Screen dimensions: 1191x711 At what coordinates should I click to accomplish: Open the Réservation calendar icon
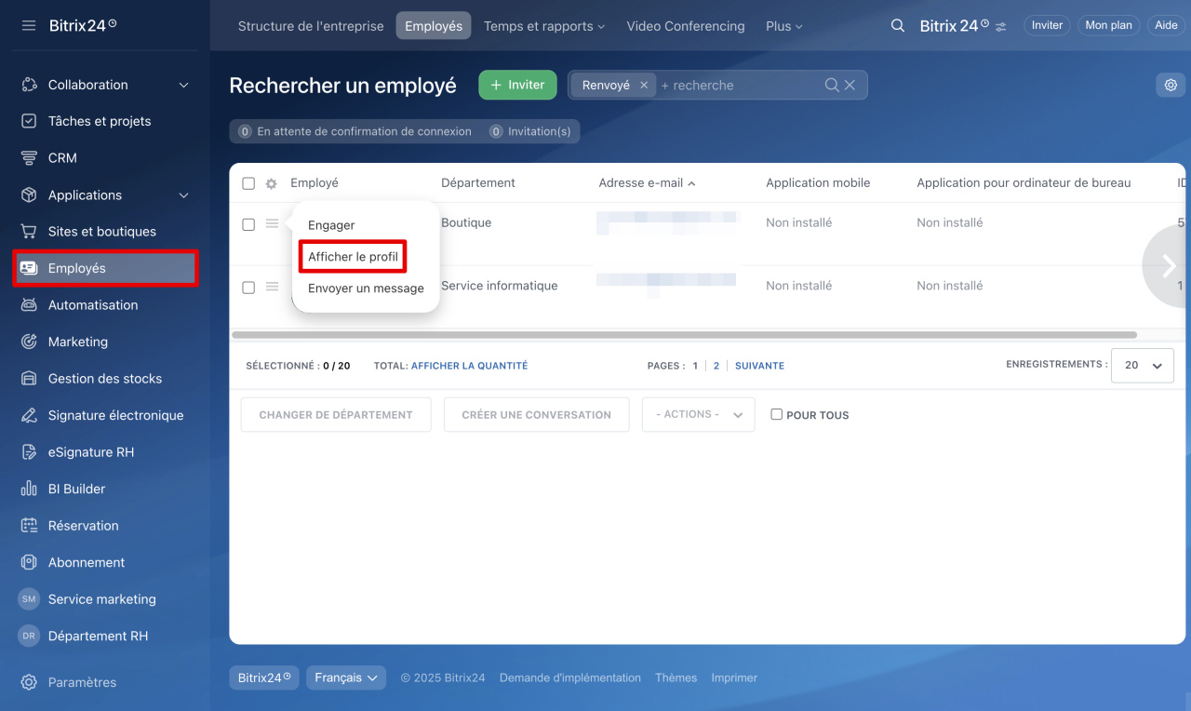[x=29, y=526]
